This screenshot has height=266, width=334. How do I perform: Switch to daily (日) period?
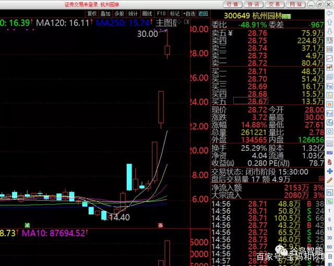(x=329, y=256)
